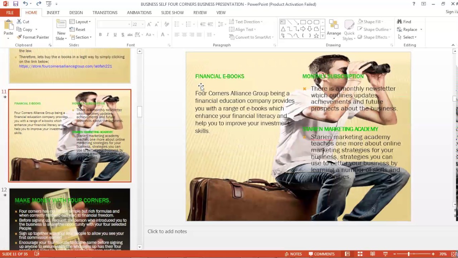Open PowerPoint Help question mark
Screen dimensions: 458x258
pyautogui.click(x=414, y=4)
